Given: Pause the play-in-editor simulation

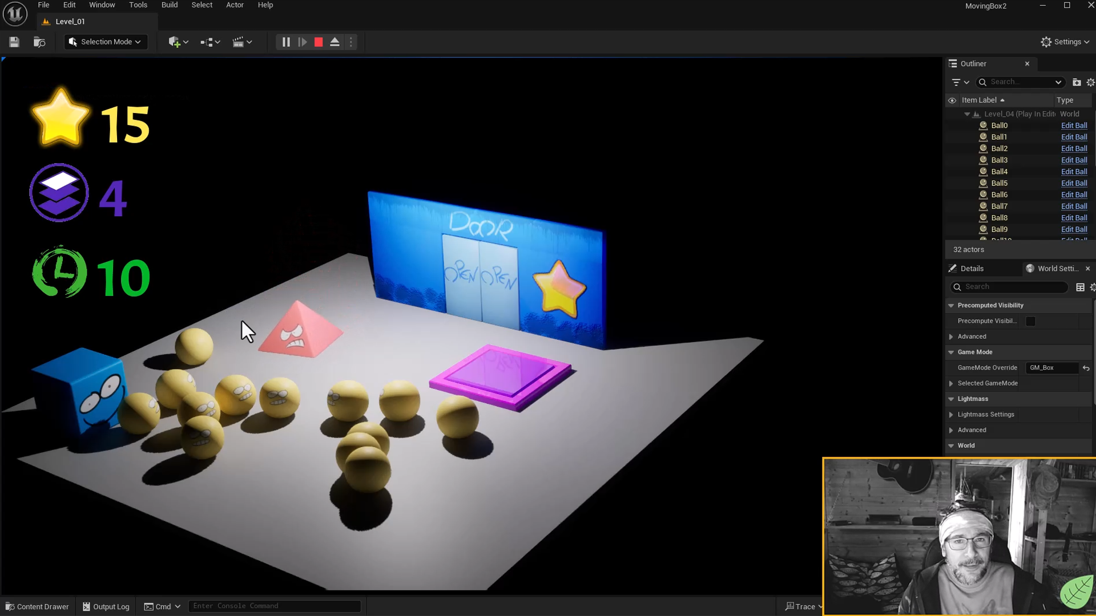Looking at the screenshot, I should coord(286,42).
